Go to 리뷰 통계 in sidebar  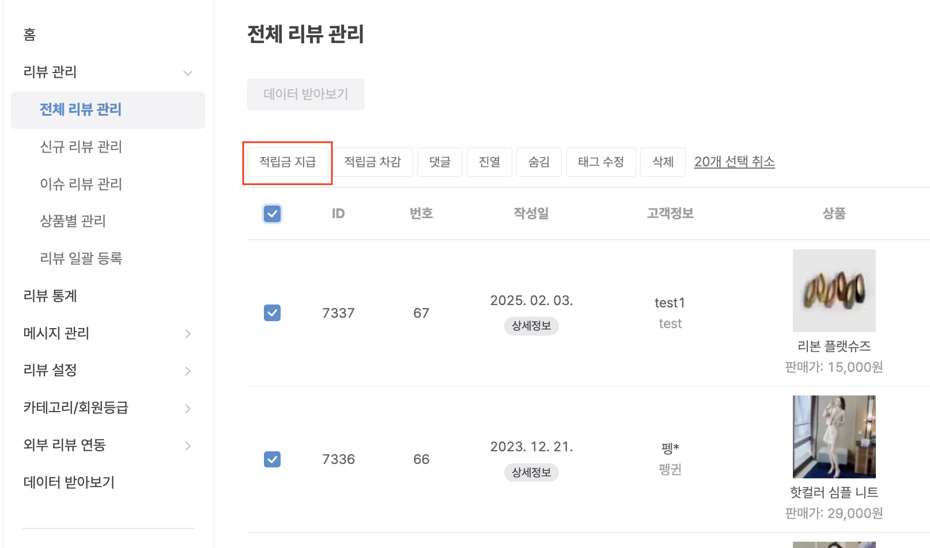(50, 296)
